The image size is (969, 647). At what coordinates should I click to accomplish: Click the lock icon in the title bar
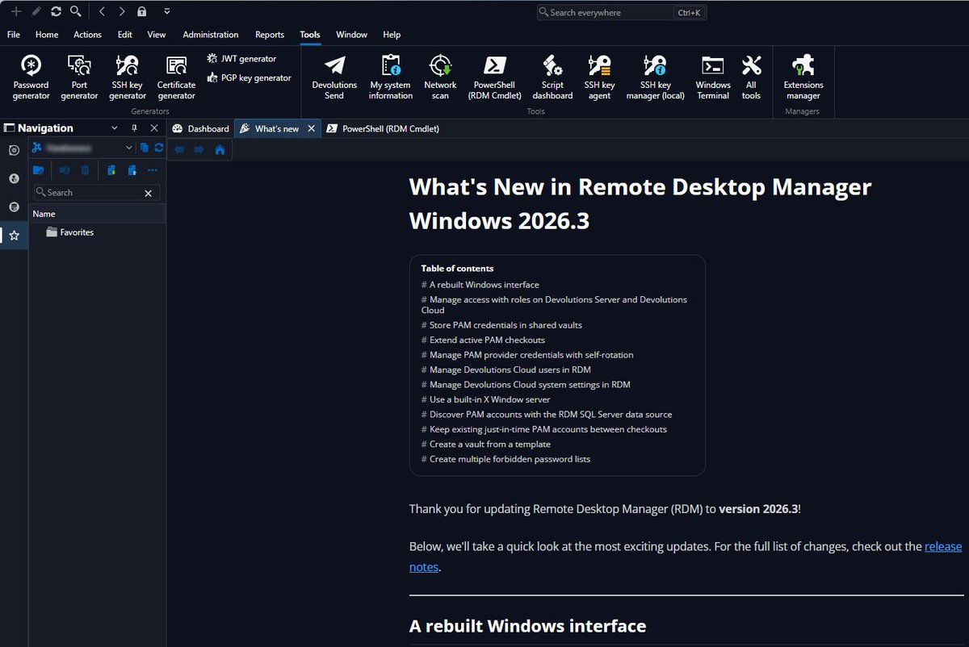(x=142, y=11)
